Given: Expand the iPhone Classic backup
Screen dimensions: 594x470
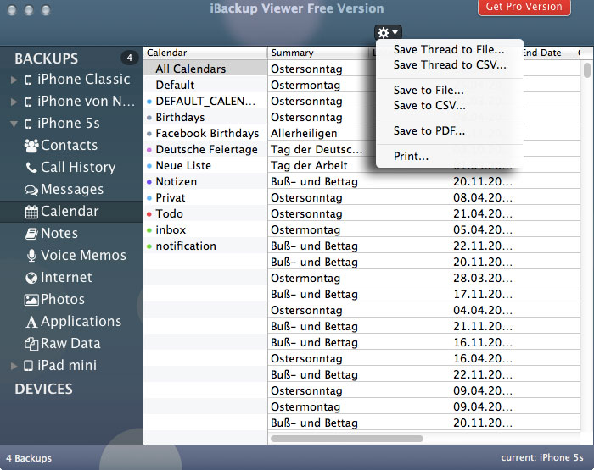Looking at the screenshot, I should [x=14, y=80].
